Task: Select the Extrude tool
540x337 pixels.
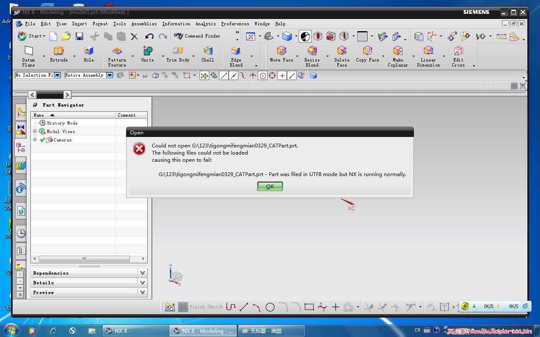Action: tap(59, 54)
